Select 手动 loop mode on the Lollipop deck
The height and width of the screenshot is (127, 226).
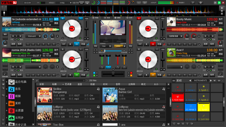click(x=15, y=40)
